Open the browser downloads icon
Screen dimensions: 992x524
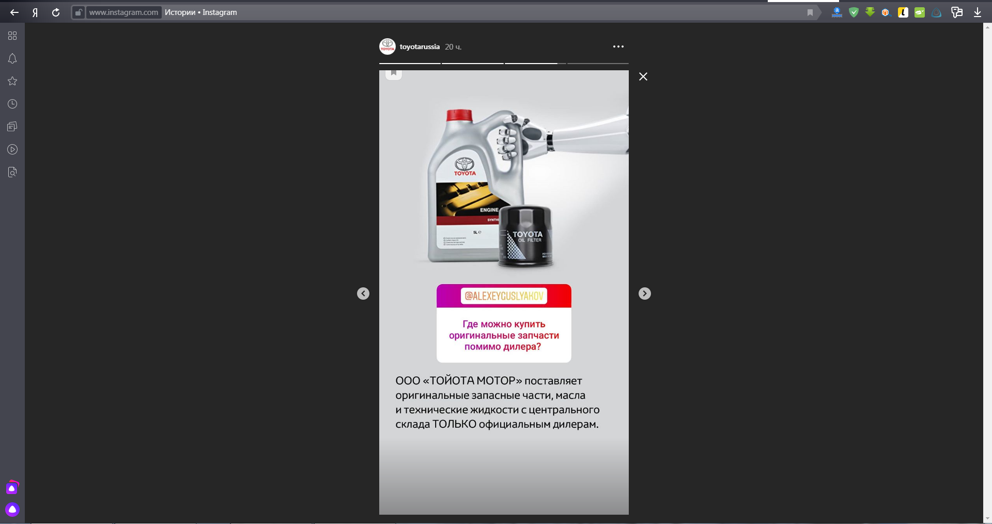click(977, 12)
